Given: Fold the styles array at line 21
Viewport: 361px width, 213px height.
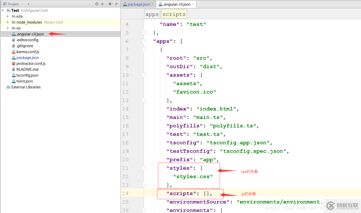Looking at the screenshot, I should point(144,168).
